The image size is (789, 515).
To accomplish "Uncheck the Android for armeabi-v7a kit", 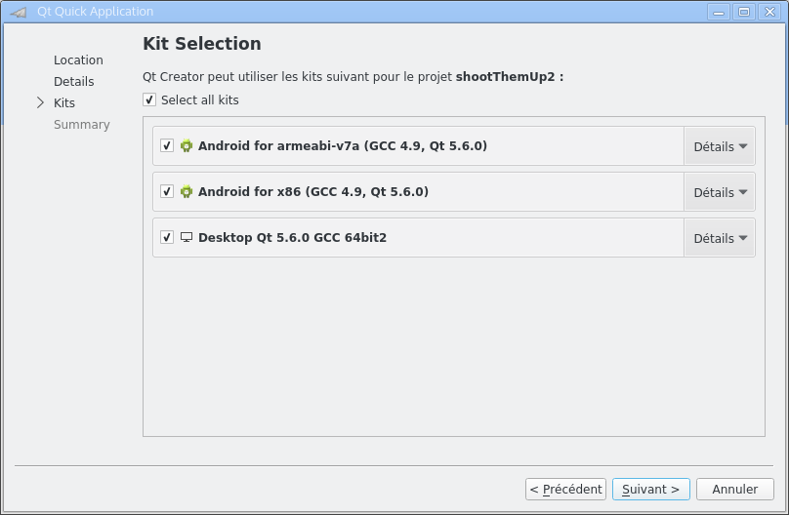I will [x=167, y=145].
